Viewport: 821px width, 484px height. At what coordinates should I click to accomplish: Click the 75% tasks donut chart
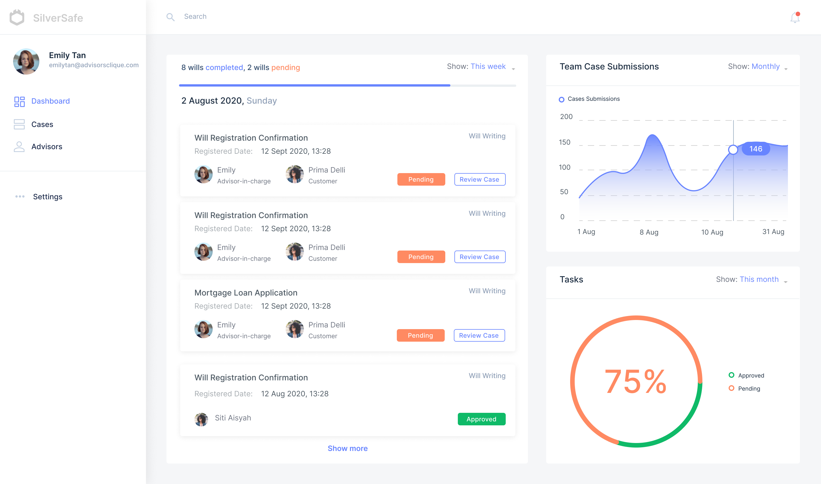click(x=636, y=381)
